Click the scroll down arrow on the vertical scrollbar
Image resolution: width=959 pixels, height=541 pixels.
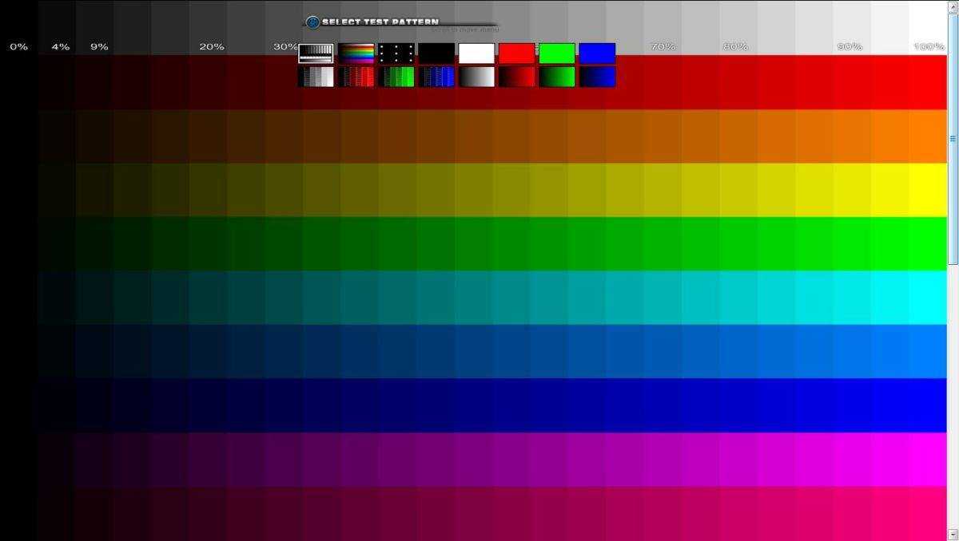coord(953,535)
